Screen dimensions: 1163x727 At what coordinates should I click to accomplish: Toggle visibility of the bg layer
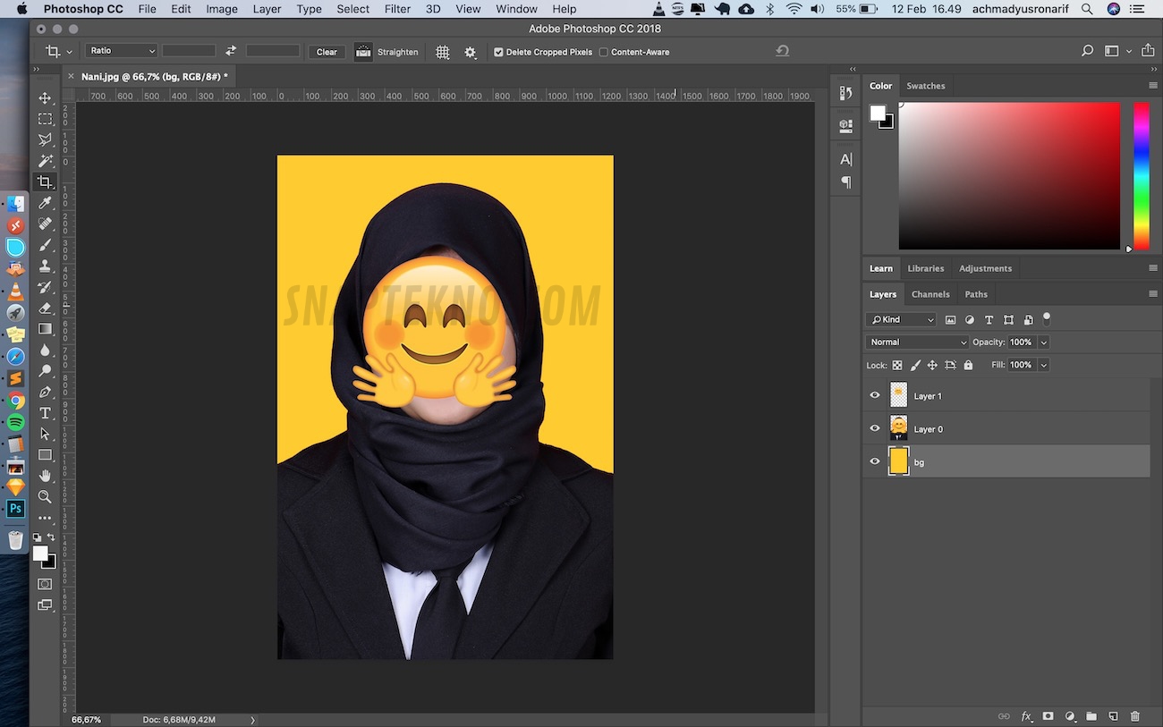click(x=875, y=461)
